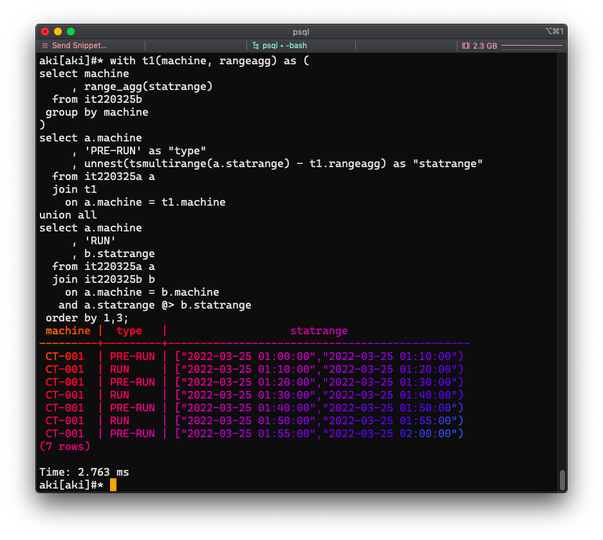The image size is (603, 540).
Task: Click the orange cursor block at prompt
Action: coord(113,485)
